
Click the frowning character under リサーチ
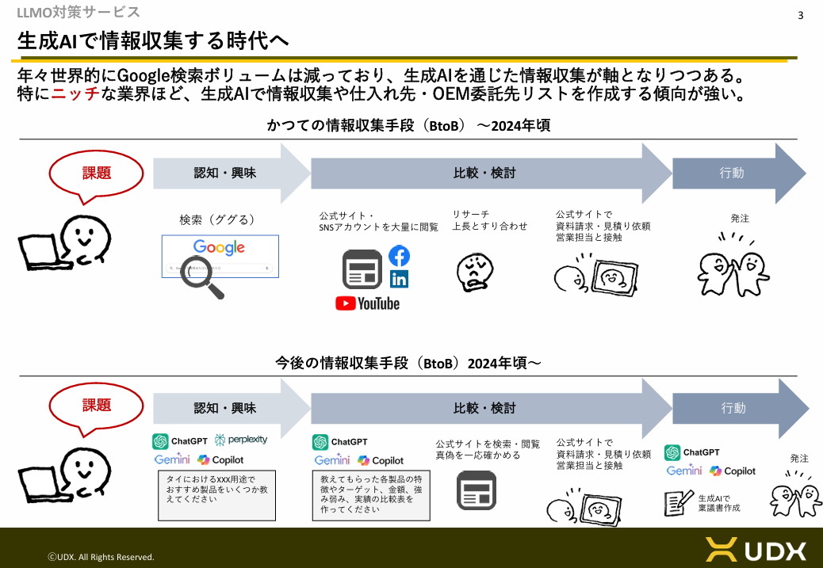coord(475,273)
